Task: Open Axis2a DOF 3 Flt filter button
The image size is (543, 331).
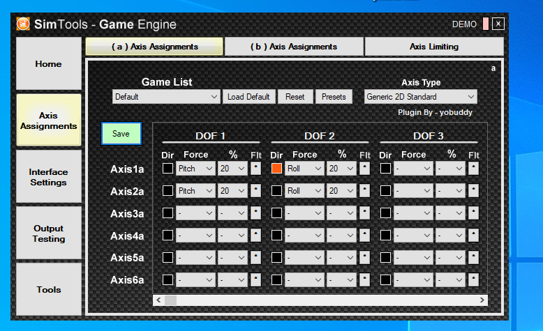Action: tap(473, 190)
